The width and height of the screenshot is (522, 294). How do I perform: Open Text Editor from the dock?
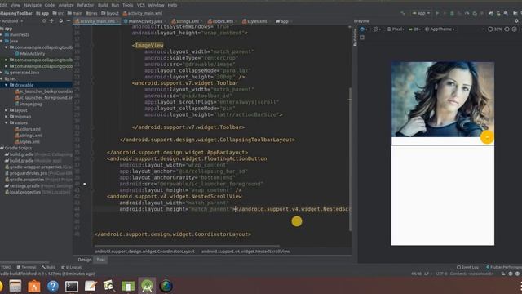pos(91,286)
